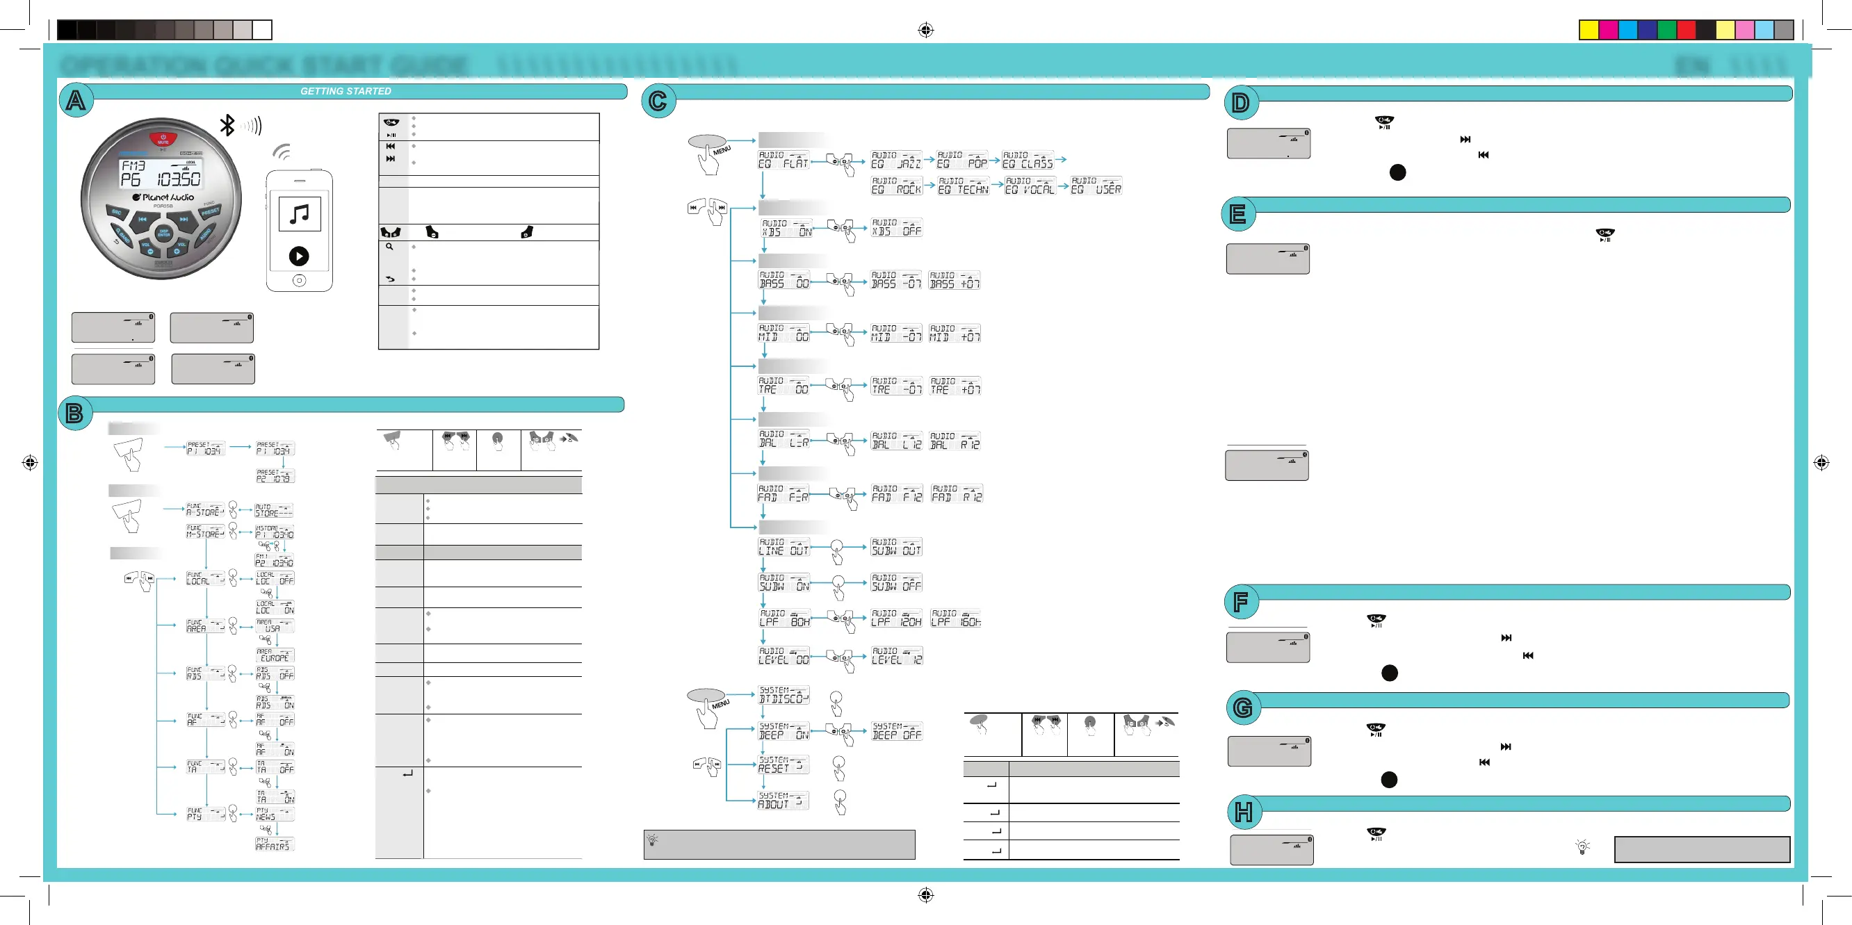Click the SYSTEM RESET display
This screenshot has height=925, width=1852.
[x=783, y=764]
